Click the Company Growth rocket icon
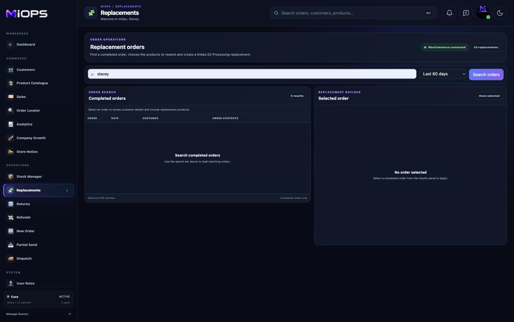 tap(10, 138)
